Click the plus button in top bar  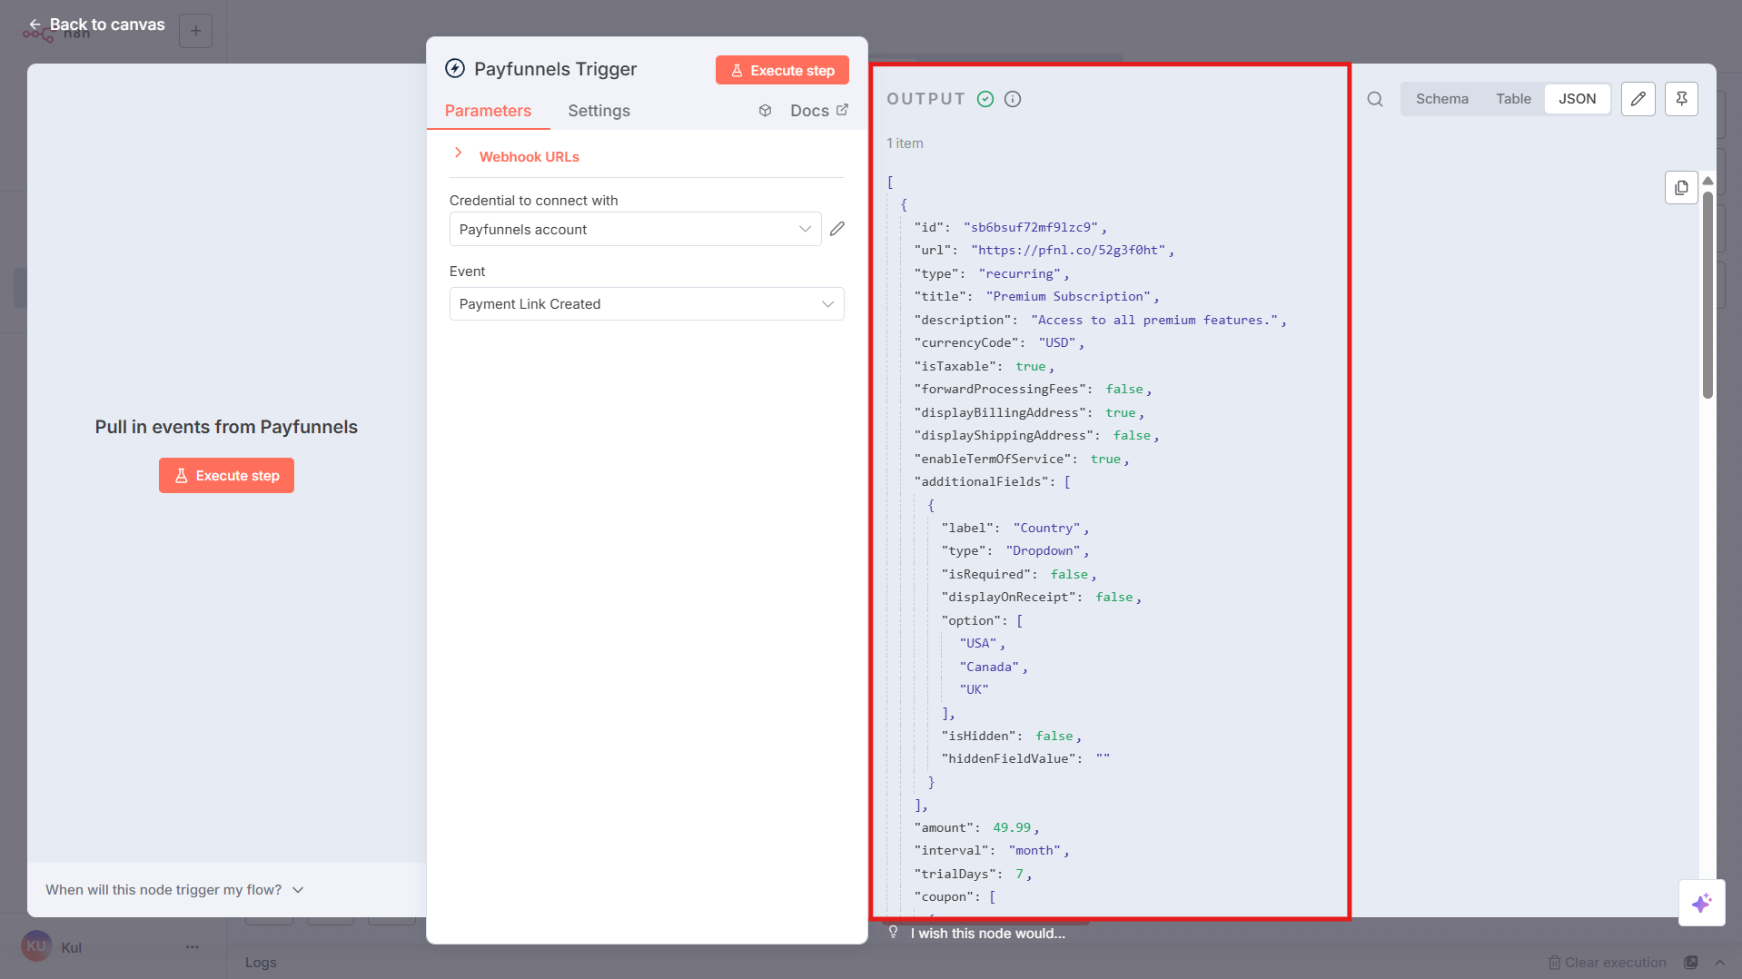[195, 31]
